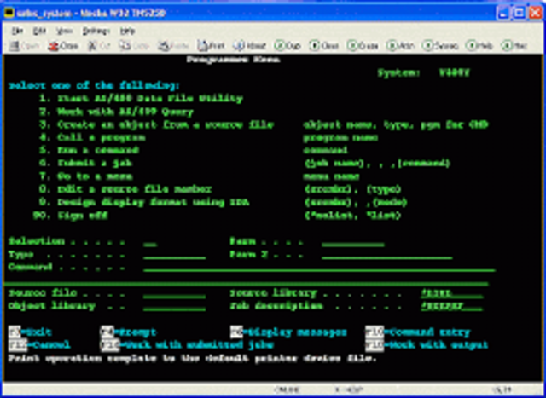Viewport: 546px width, 398px height.
Task: Click the Erase key toolbar icon
Action: (x=363, y=45)
